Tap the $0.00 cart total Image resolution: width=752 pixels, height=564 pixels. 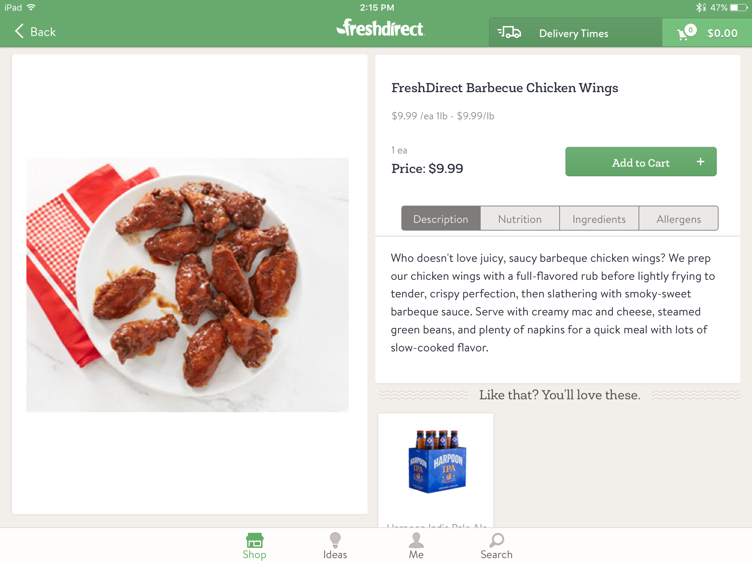click(x=722, y=33)
